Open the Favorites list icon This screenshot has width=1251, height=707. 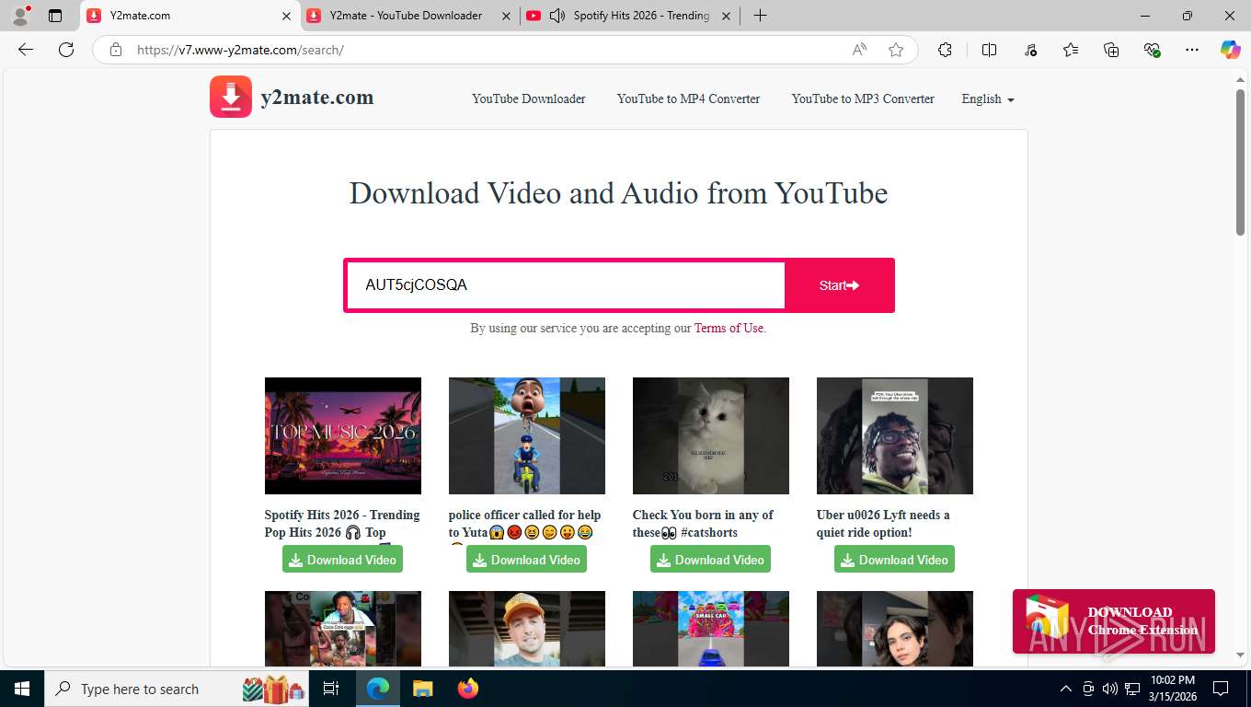click(1071, 50)
